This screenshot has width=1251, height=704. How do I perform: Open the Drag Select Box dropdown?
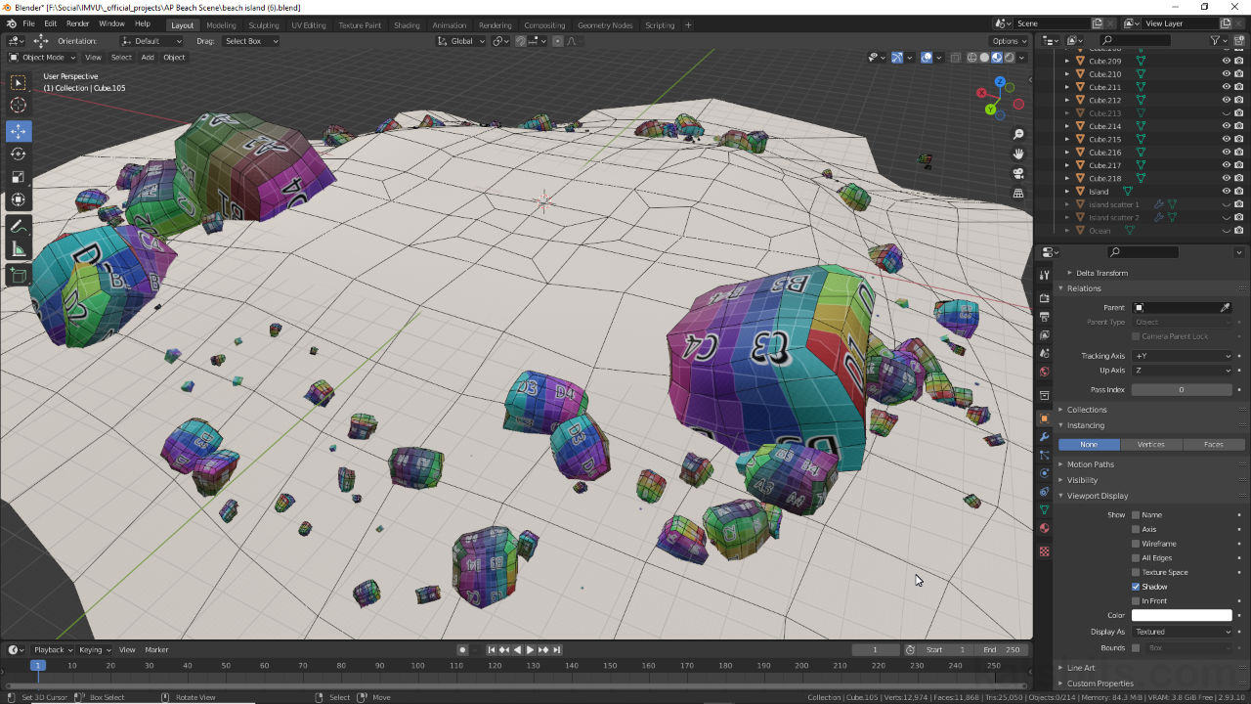250,41
